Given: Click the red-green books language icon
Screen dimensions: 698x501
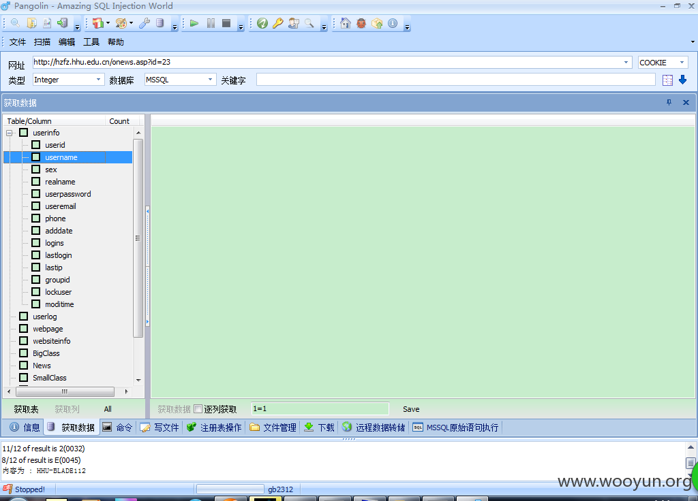Looking at the screenshot, I should pos(98,23).
